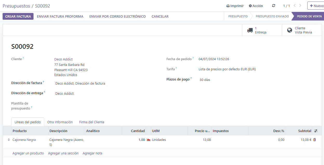Screen dimensions: 324x165
Task: Select the Presupuesto stage in the pipeline
Action: click(237, 16)
